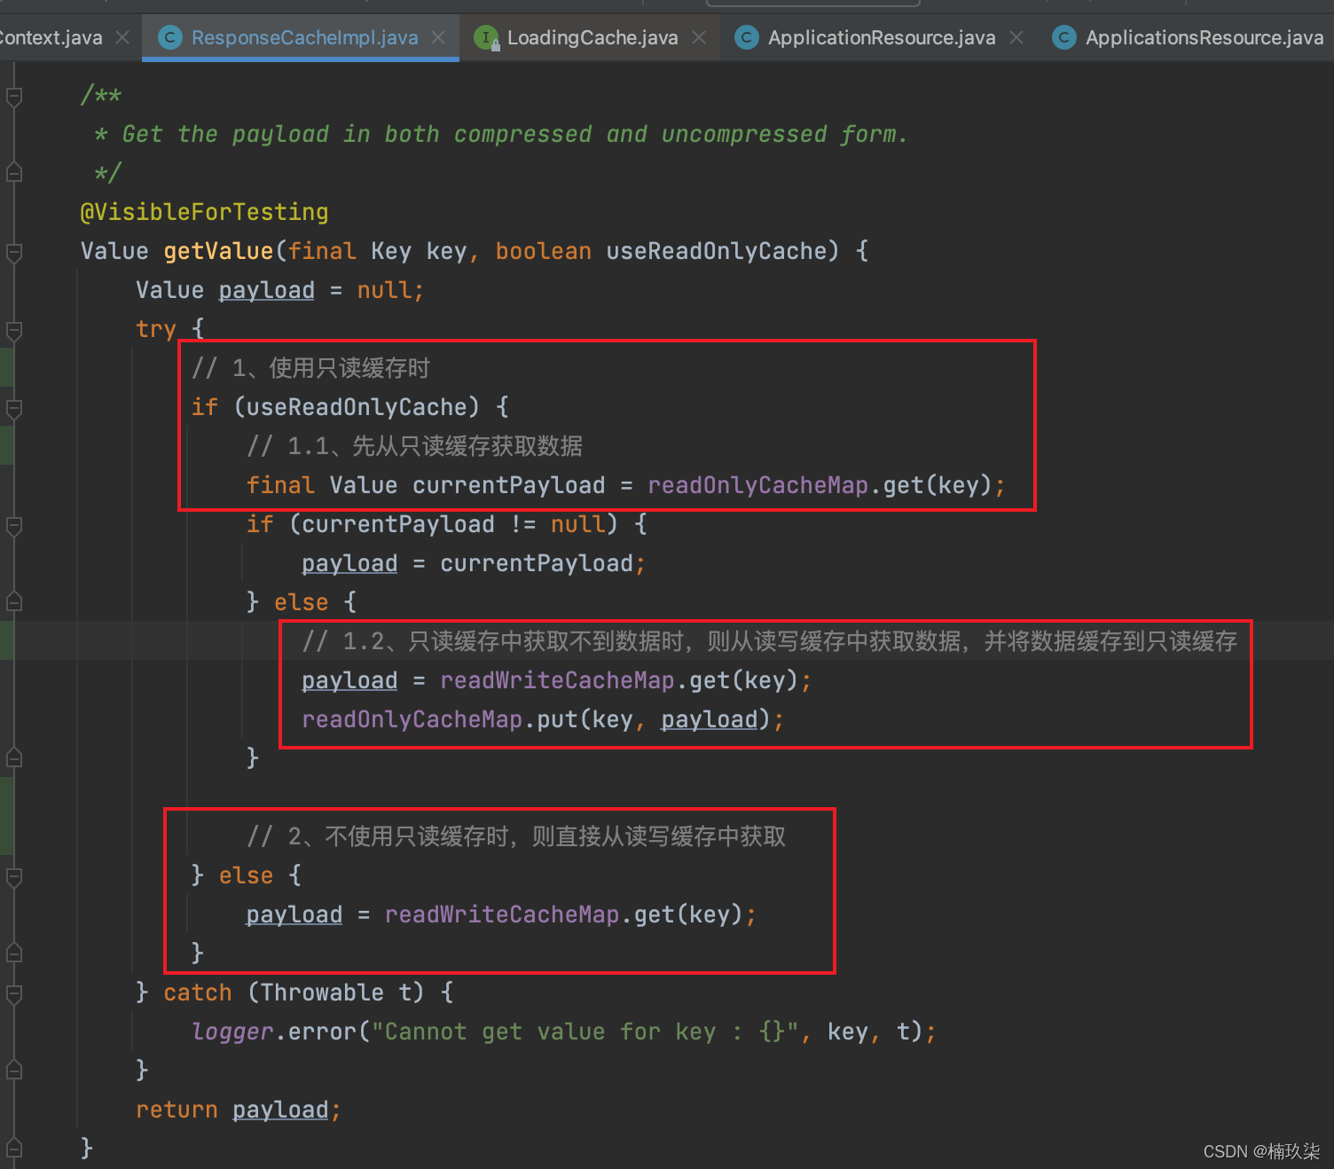Close the ResponseCacheImpl.java tab
1334x1169 pixels.
tap(438, 37)
